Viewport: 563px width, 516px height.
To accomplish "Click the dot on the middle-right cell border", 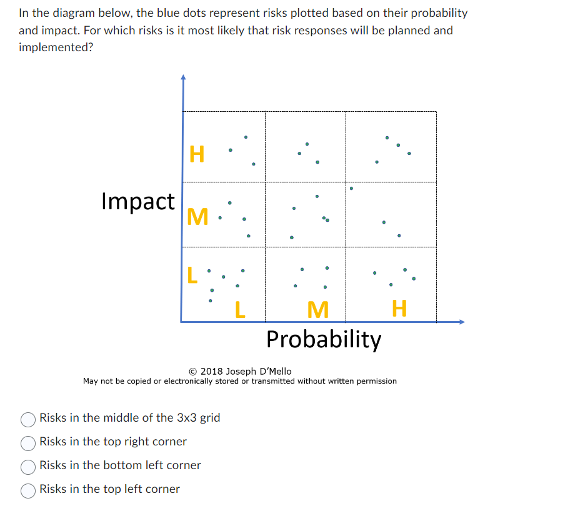I will 350,187.
